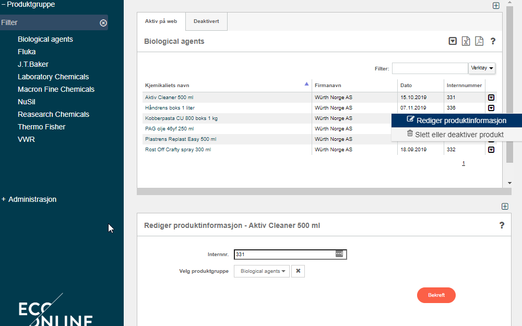Sort by the Dato column header
Image resolution: width=522 pixels, height=326 pixels.
[406, 86]
